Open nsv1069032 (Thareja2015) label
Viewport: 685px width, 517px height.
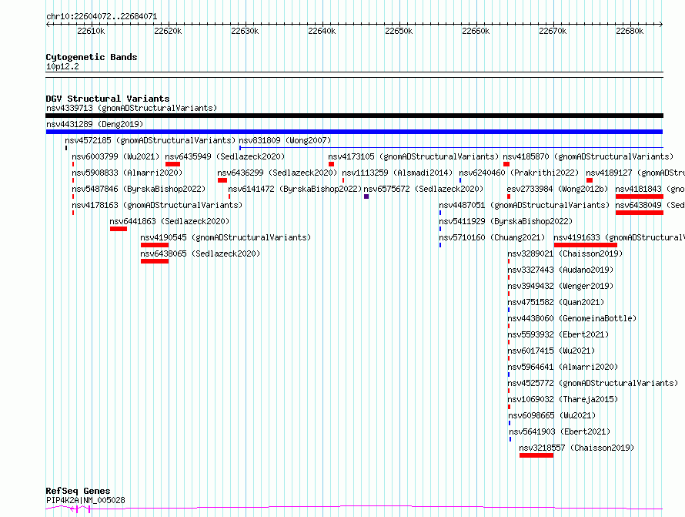pos(563,399)
